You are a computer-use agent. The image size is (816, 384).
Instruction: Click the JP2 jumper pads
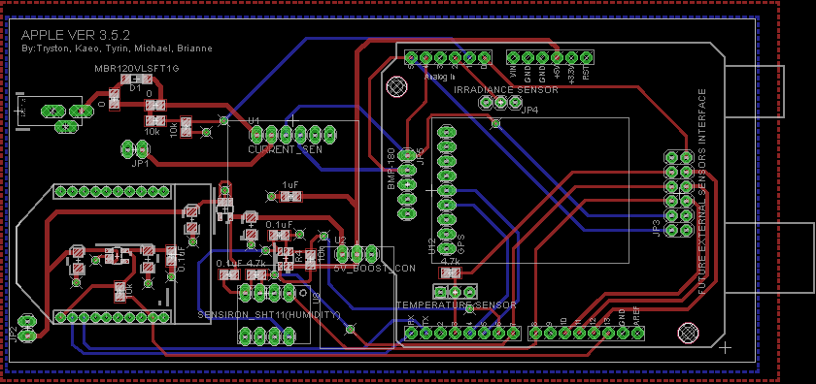[26, 329]
